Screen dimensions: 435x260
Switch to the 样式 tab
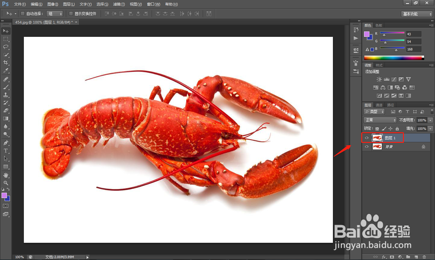(x=379, y=65)
